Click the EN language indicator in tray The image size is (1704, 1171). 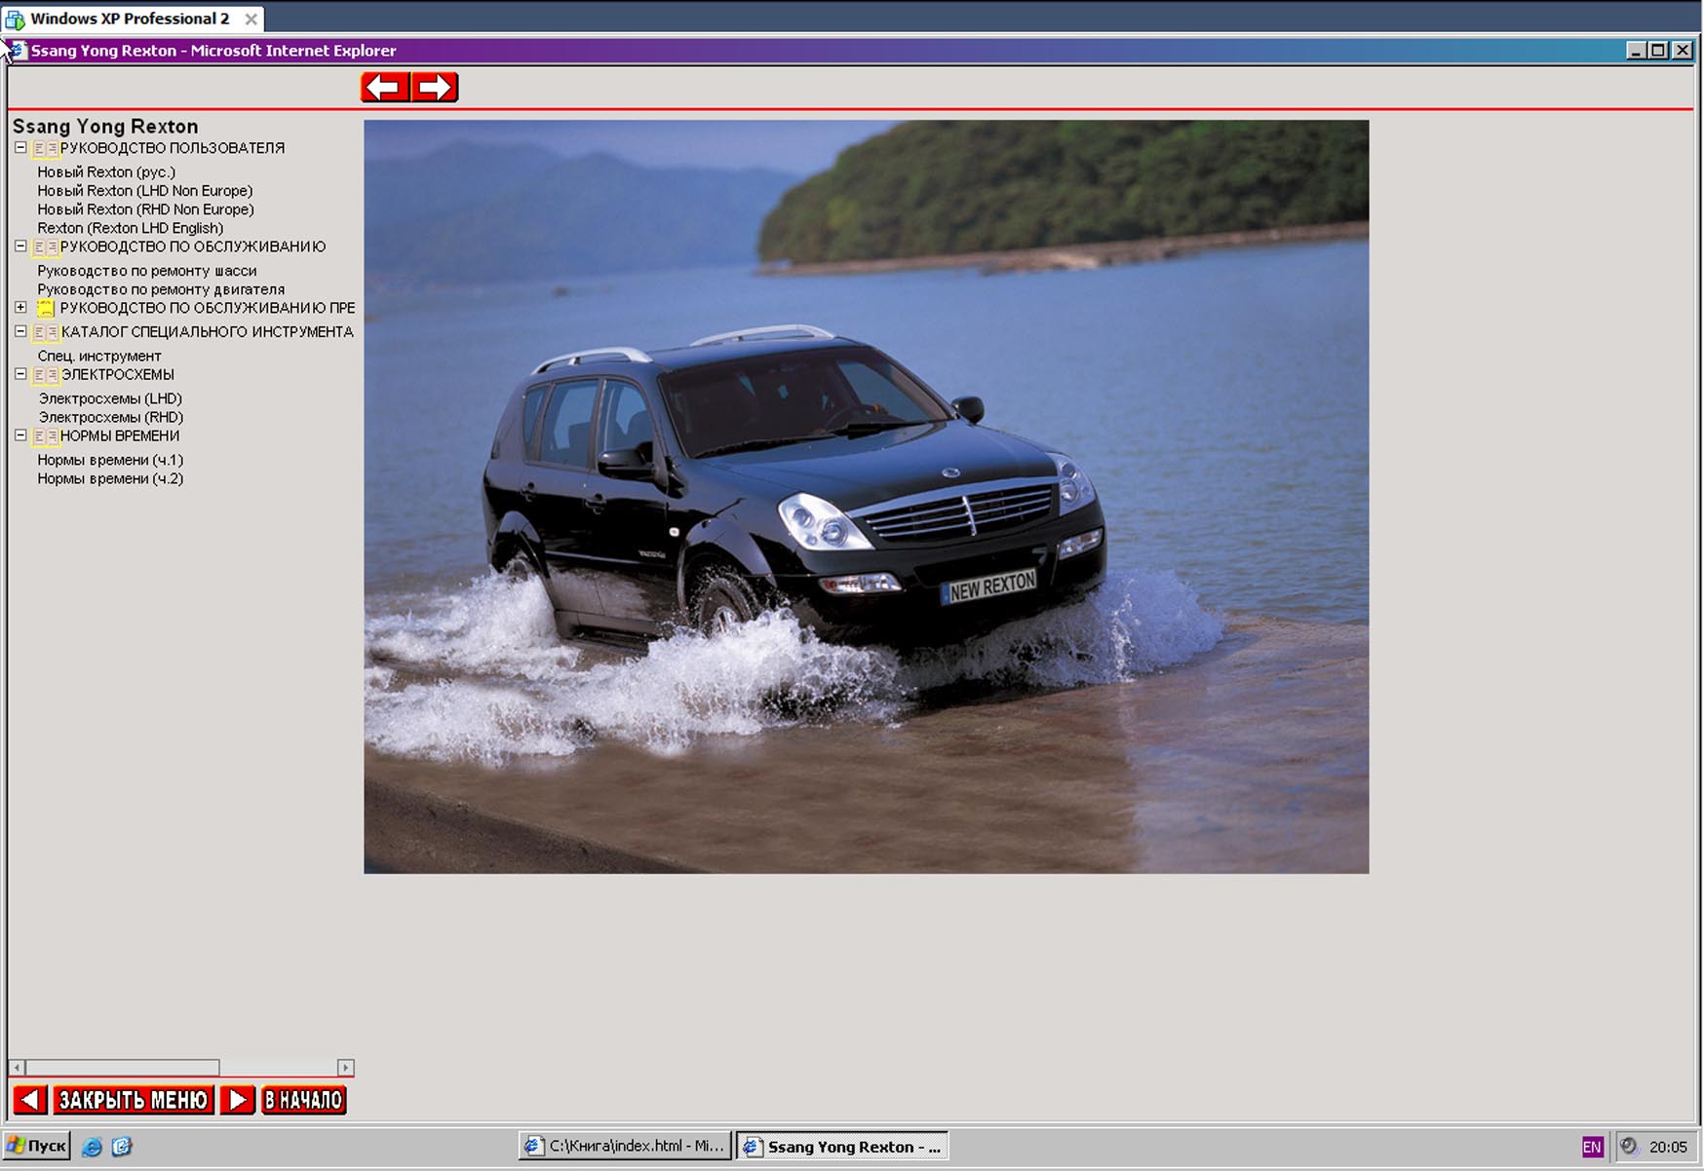(1591, 1147)
